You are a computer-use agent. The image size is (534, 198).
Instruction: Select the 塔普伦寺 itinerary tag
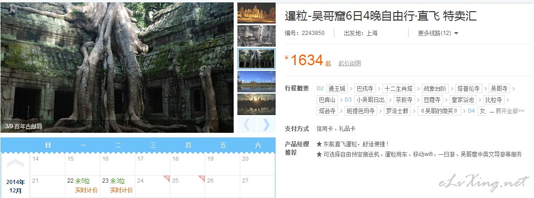point(469,89)
